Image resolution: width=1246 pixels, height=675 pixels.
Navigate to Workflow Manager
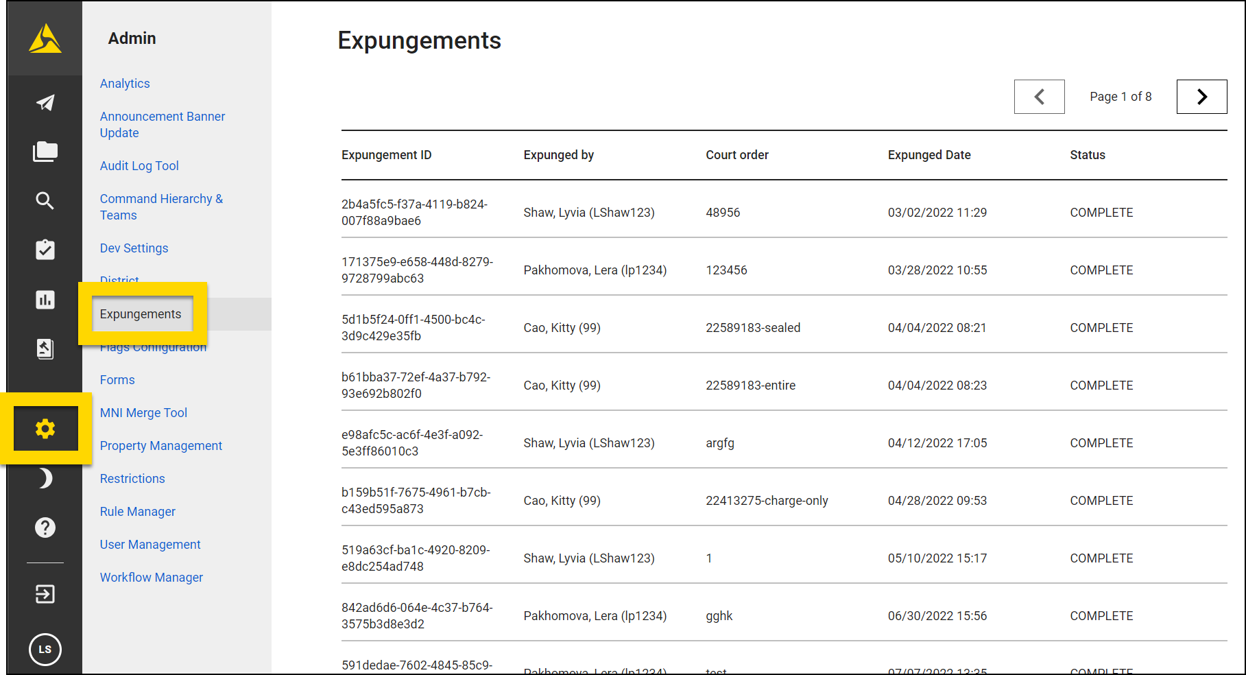[x=152, y=578]
